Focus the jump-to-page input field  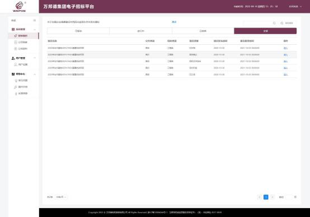(x=289, y=197)
